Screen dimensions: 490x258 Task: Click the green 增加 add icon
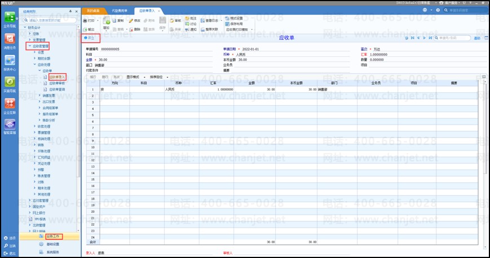coord(107,21)
